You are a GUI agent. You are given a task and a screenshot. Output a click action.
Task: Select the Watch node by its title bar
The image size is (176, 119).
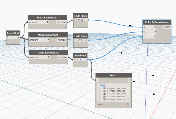[113, 75]
